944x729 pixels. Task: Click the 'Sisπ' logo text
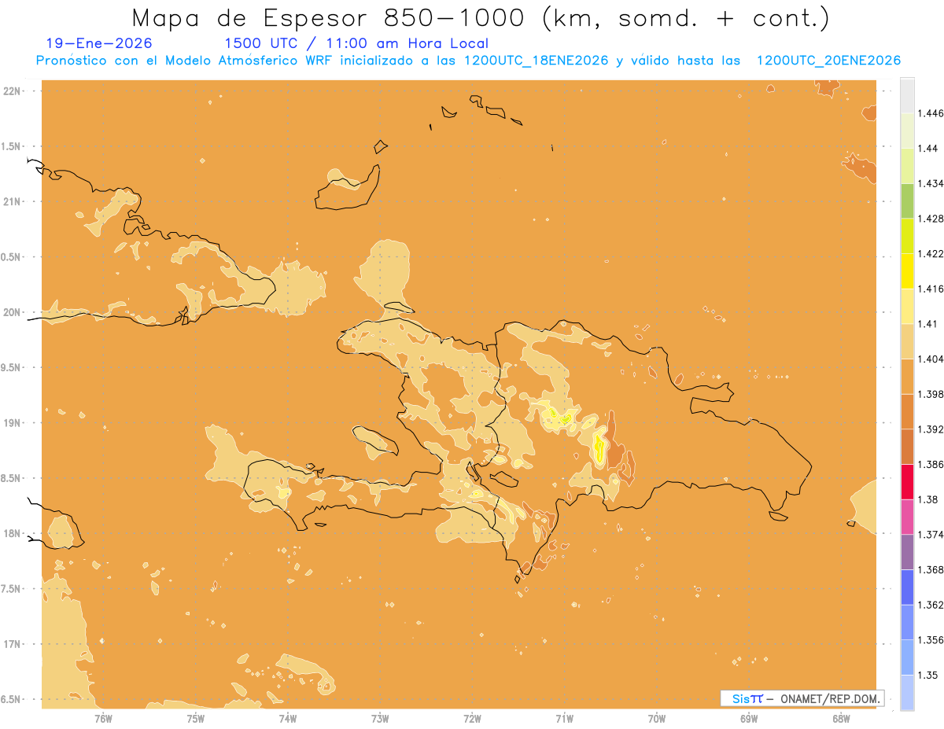[747, 698]
